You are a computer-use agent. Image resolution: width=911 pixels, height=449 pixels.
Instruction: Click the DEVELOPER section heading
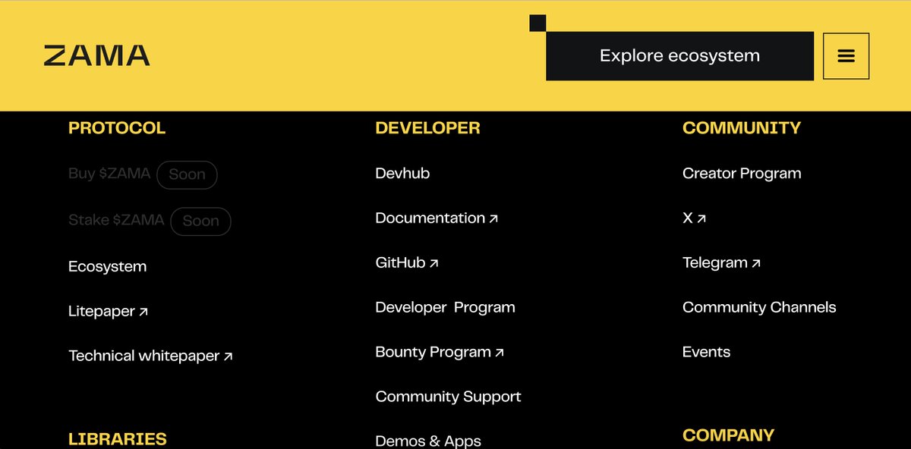point(427,128)
